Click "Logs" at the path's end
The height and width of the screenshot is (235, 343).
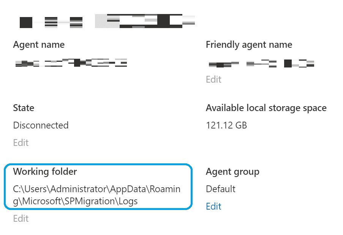(x=127, y=201)
